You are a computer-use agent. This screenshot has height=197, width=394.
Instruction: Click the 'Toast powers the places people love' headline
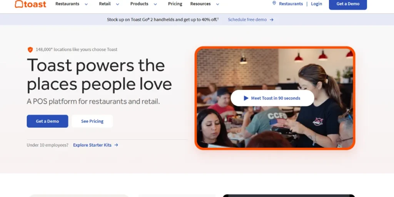(x=99, y=74)
